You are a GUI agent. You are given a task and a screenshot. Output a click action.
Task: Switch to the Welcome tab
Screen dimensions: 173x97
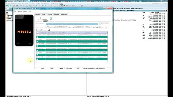(38, 14)
